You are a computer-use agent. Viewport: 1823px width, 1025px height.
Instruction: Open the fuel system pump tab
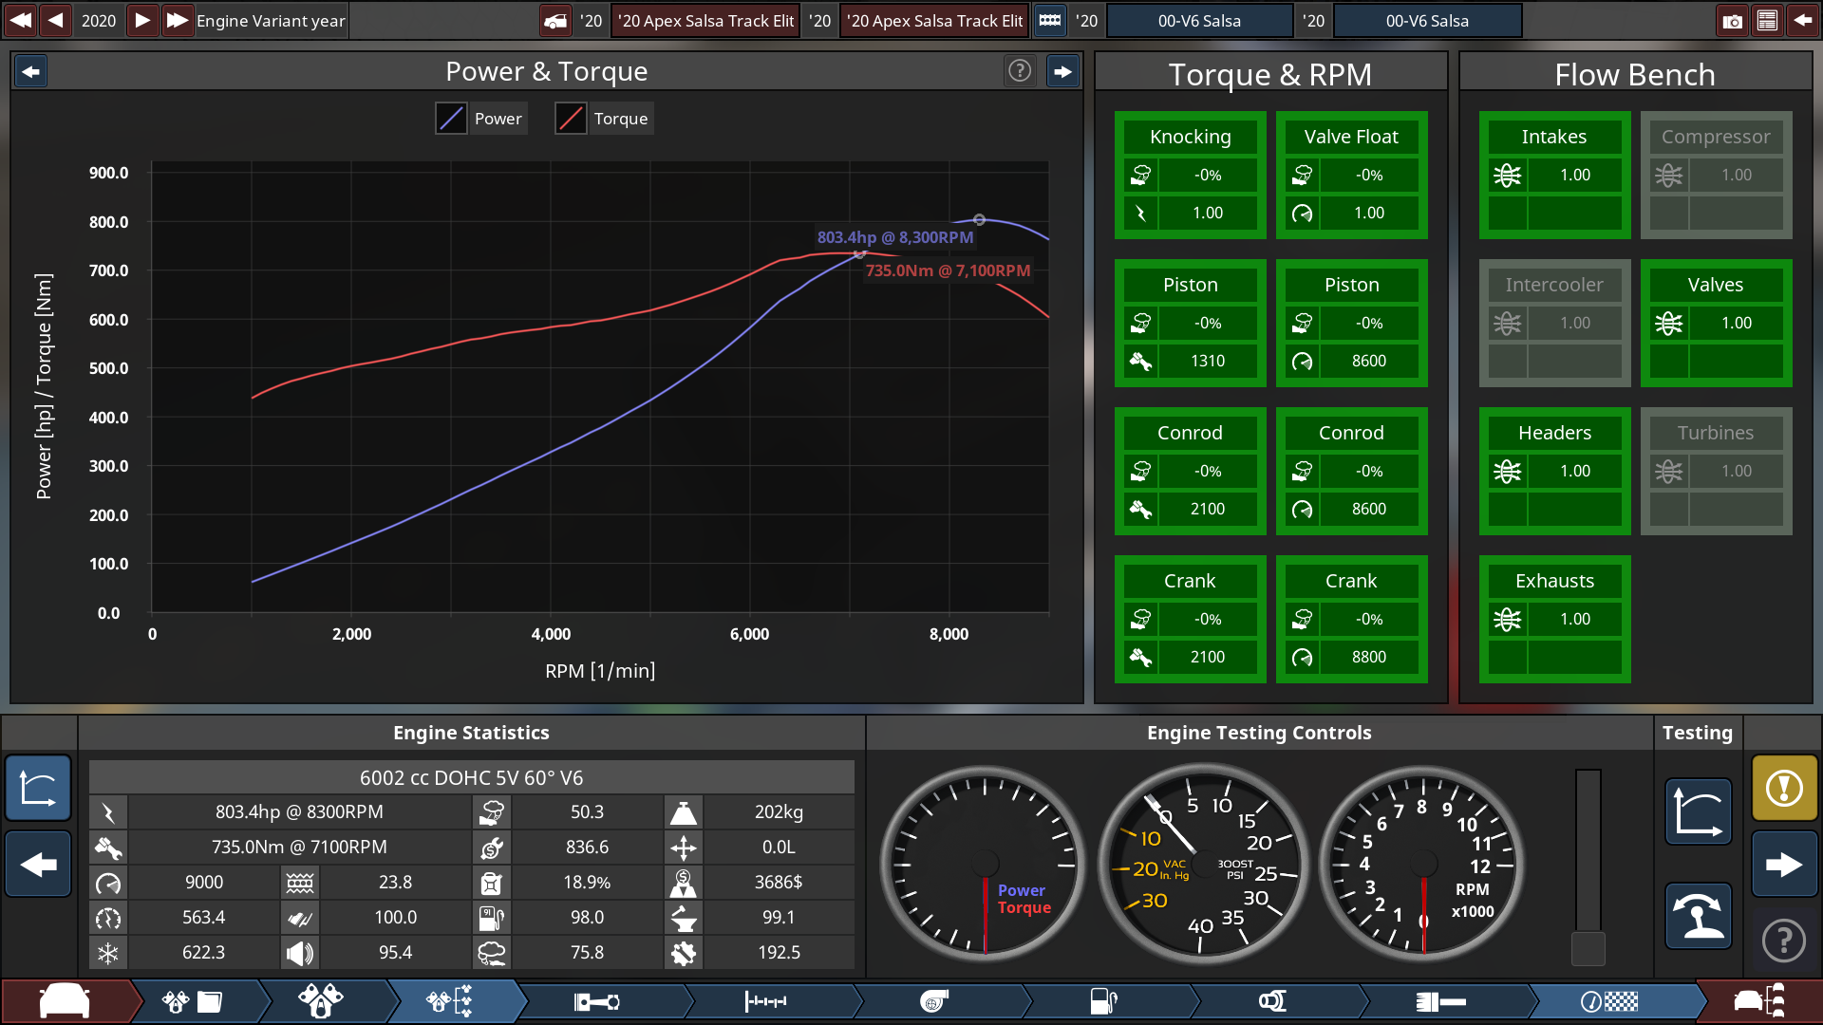(x=1102, y=1001)
